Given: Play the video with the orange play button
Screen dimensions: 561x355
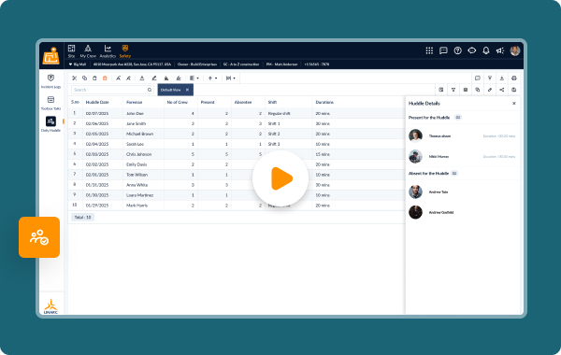Looking at the screenshot, I should [280, 178].
